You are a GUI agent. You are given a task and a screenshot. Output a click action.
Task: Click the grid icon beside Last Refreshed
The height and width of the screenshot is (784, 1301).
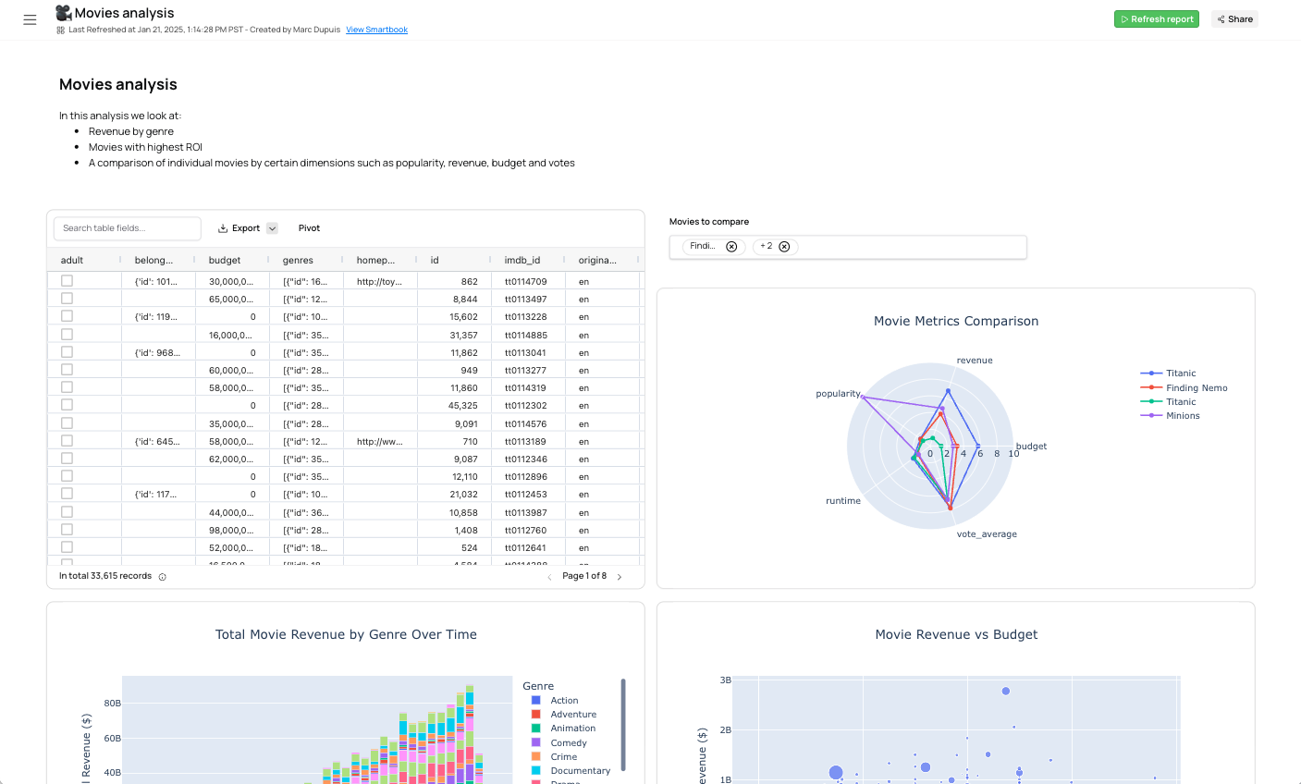point(61,31)
